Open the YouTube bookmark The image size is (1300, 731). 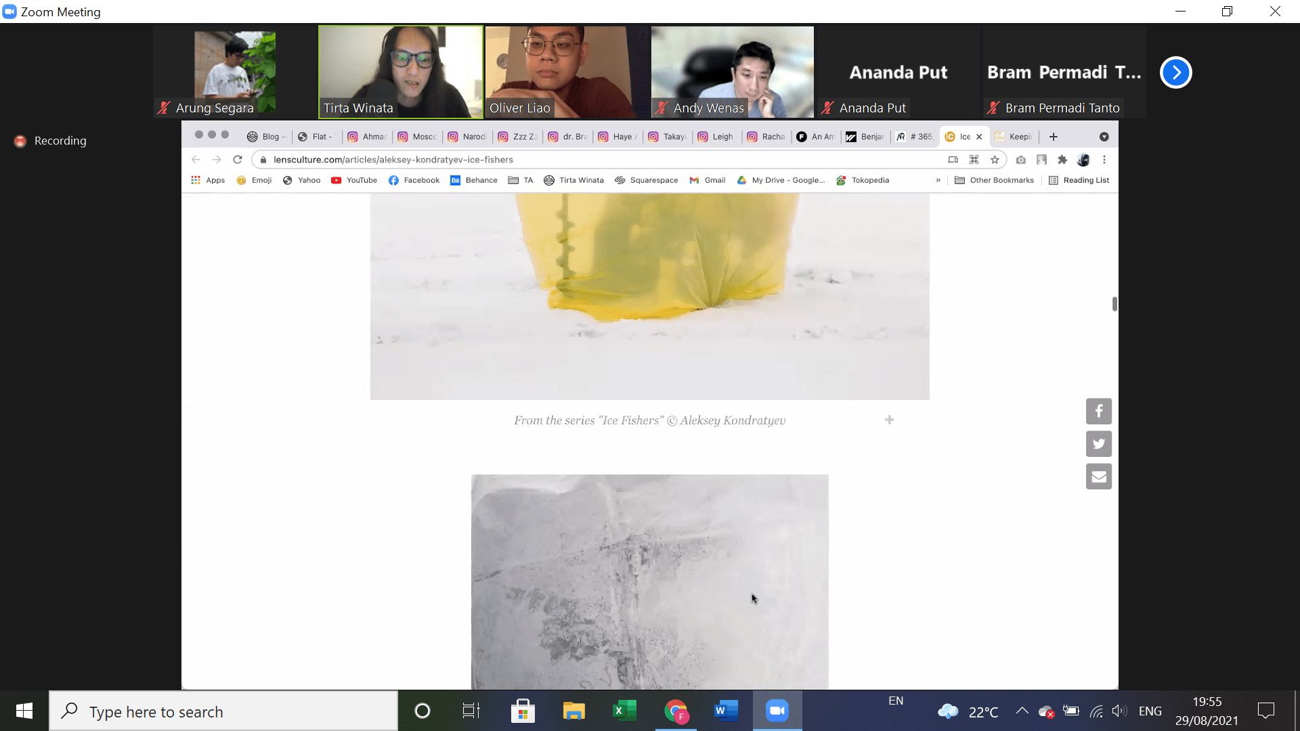pos(354,180)
